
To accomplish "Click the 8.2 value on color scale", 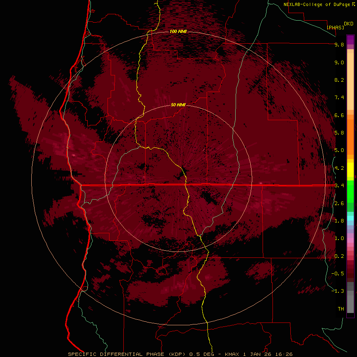I will click(x=339, y=80).
